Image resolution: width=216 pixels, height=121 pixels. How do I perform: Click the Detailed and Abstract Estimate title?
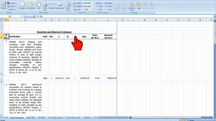pyautogui.click(x=54, y=32)
